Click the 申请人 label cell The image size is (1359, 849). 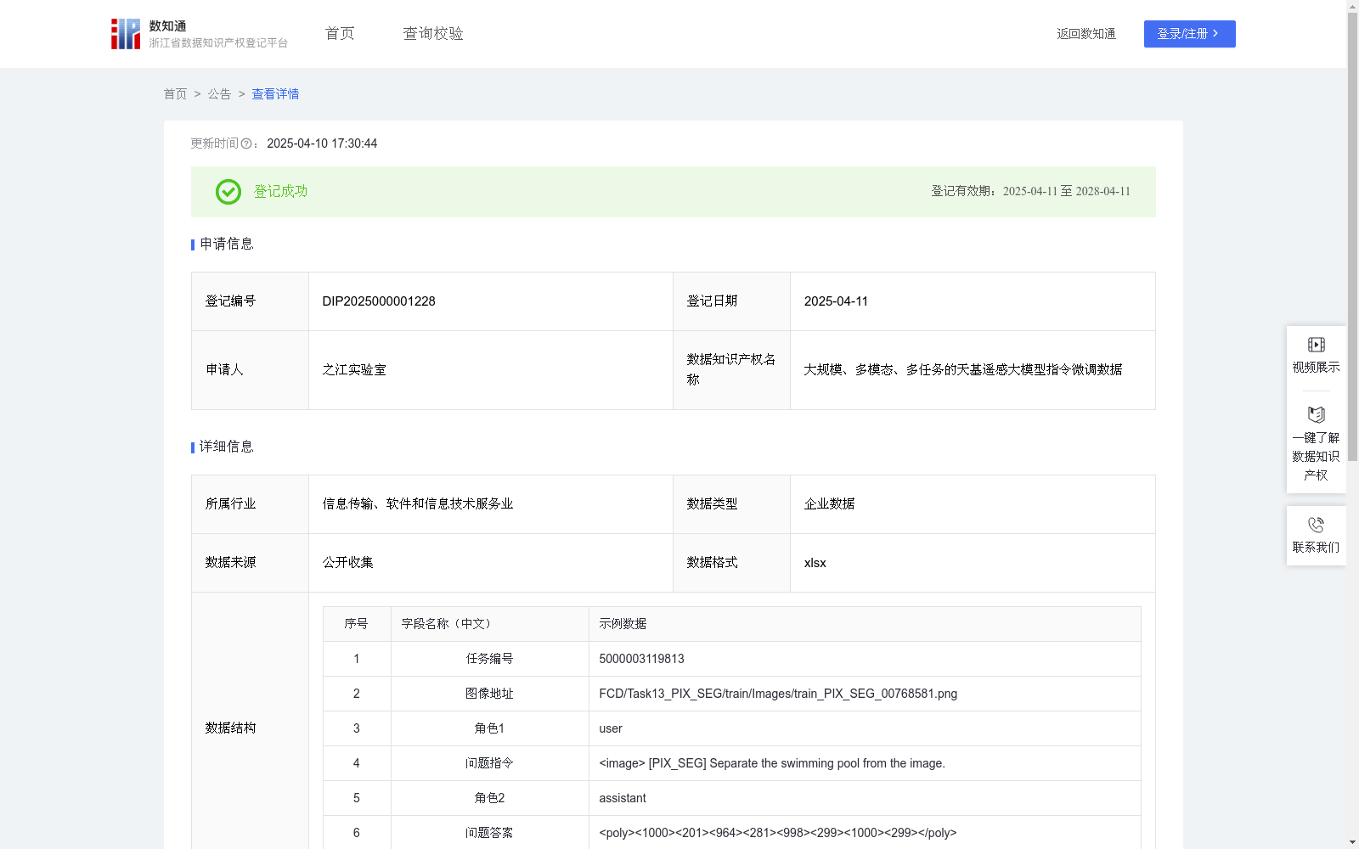pyautogui.click(x=250, y=370)
